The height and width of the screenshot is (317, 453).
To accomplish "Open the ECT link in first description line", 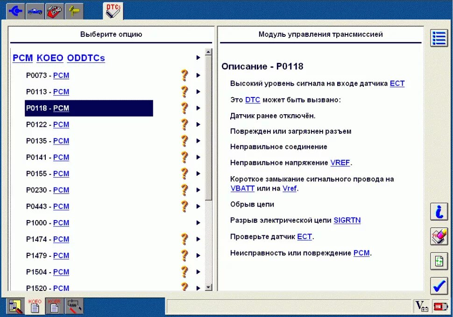I will 397,83.
